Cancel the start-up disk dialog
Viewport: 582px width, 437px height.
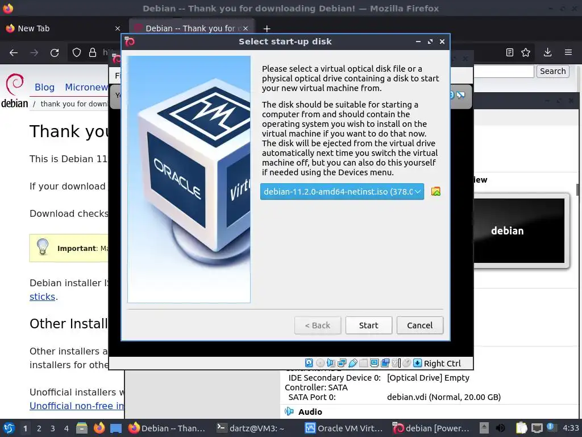pos(420,325)
